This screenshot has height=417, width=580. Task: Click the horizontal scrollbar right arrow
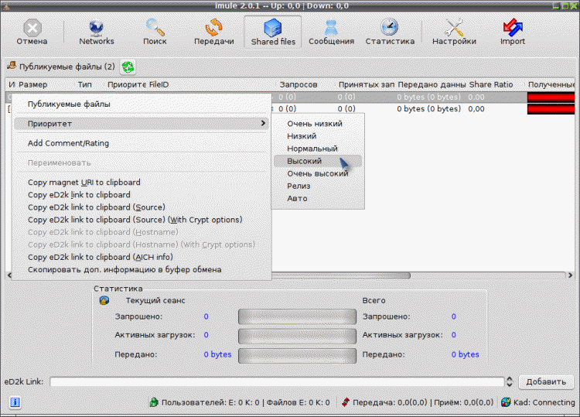pos(570,275)
